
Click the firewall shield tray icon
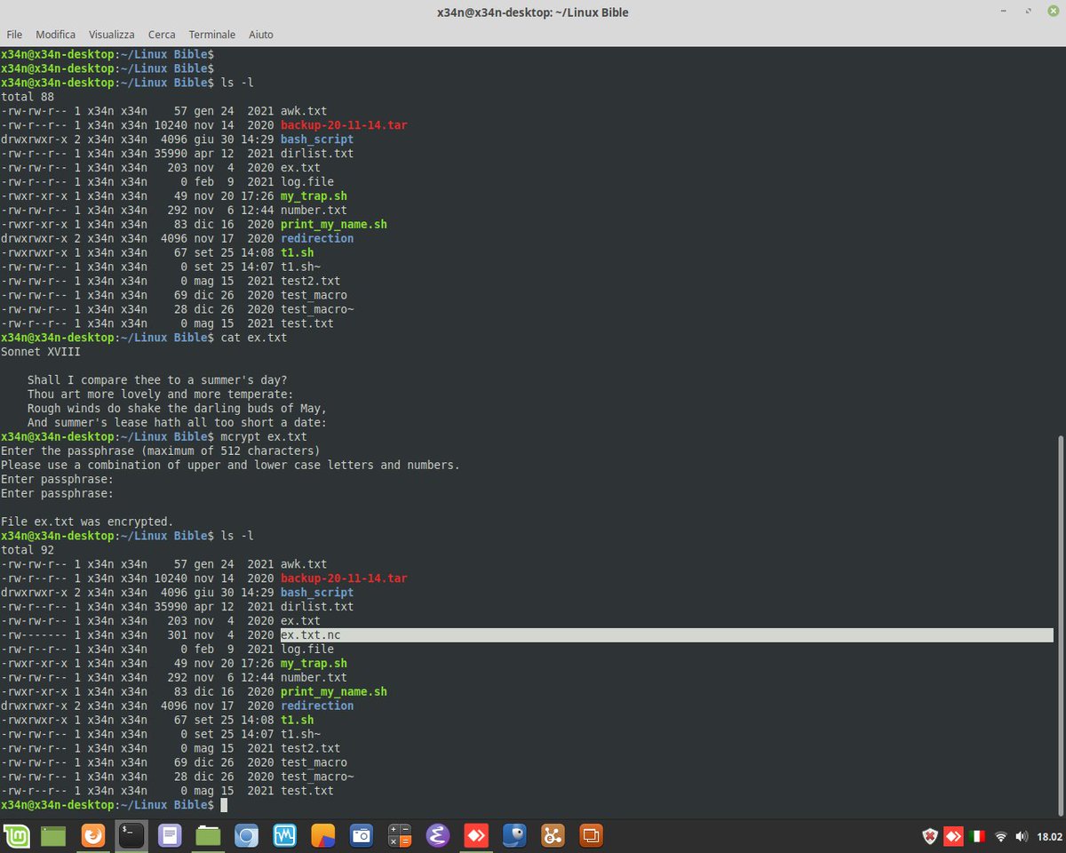point(929,835)
